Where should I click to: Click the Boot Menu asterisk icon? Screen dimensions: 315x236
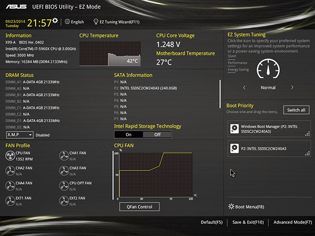[231, 207]
